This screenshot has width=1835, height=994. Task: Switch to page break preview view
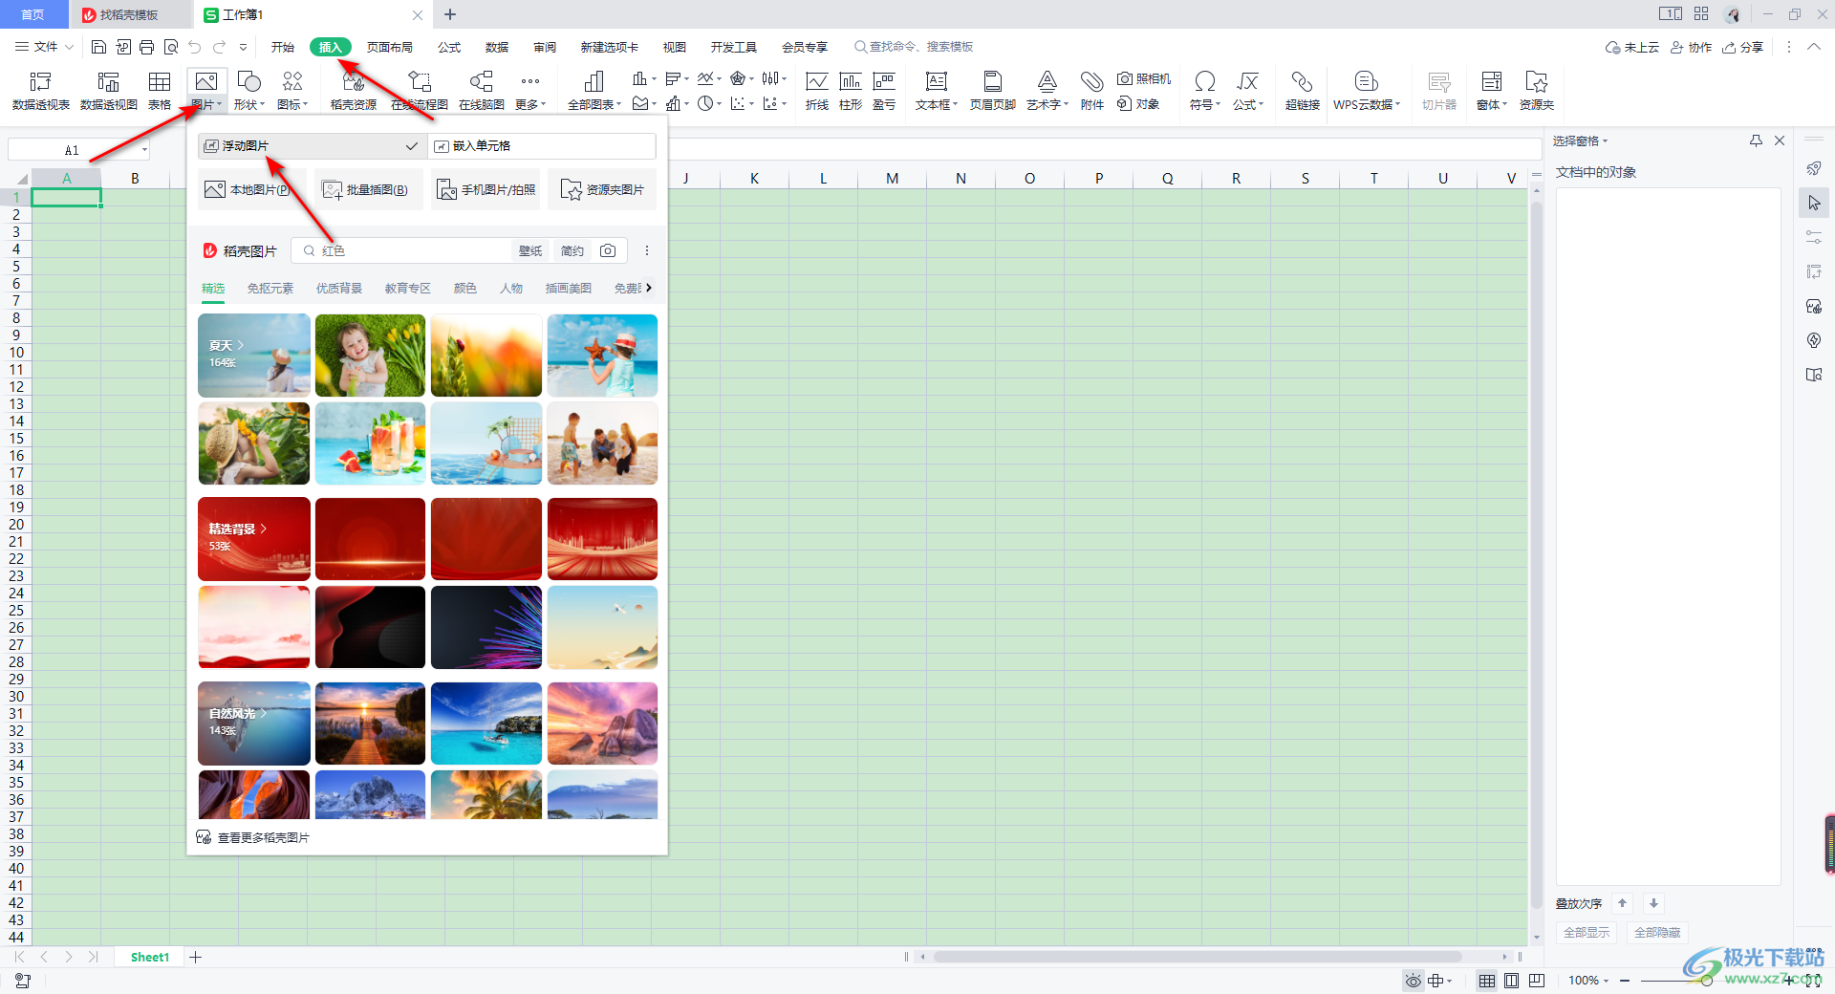pyautogui.click(x=1537, y=981)
